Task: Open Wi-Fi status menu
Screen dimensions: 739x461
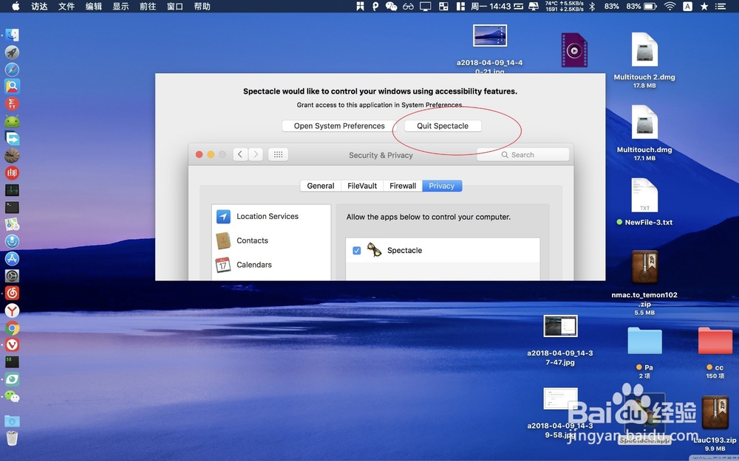Action: tap(670, 6)
